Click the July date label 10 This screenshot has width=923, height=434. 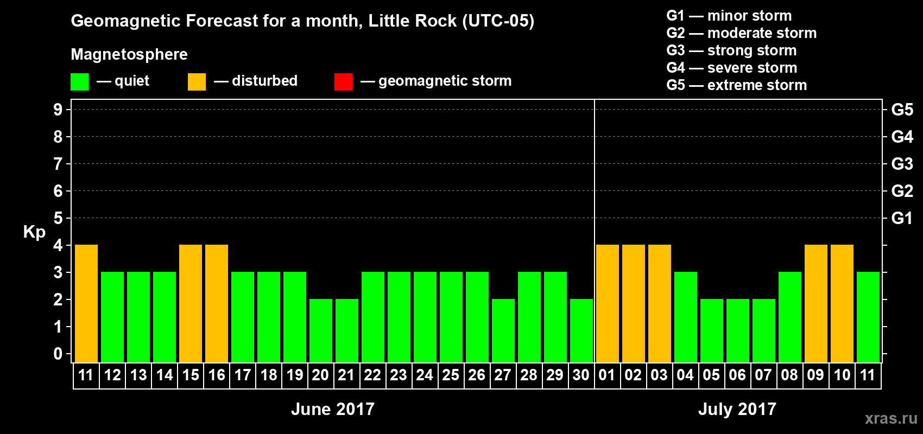click(842, 375)
